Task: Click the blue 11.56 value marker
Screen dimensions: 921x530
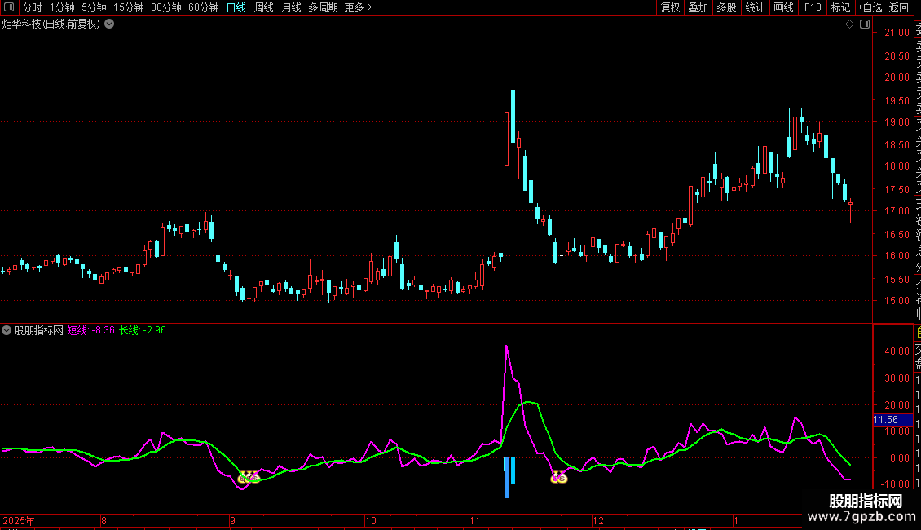Action: (885, 420)
